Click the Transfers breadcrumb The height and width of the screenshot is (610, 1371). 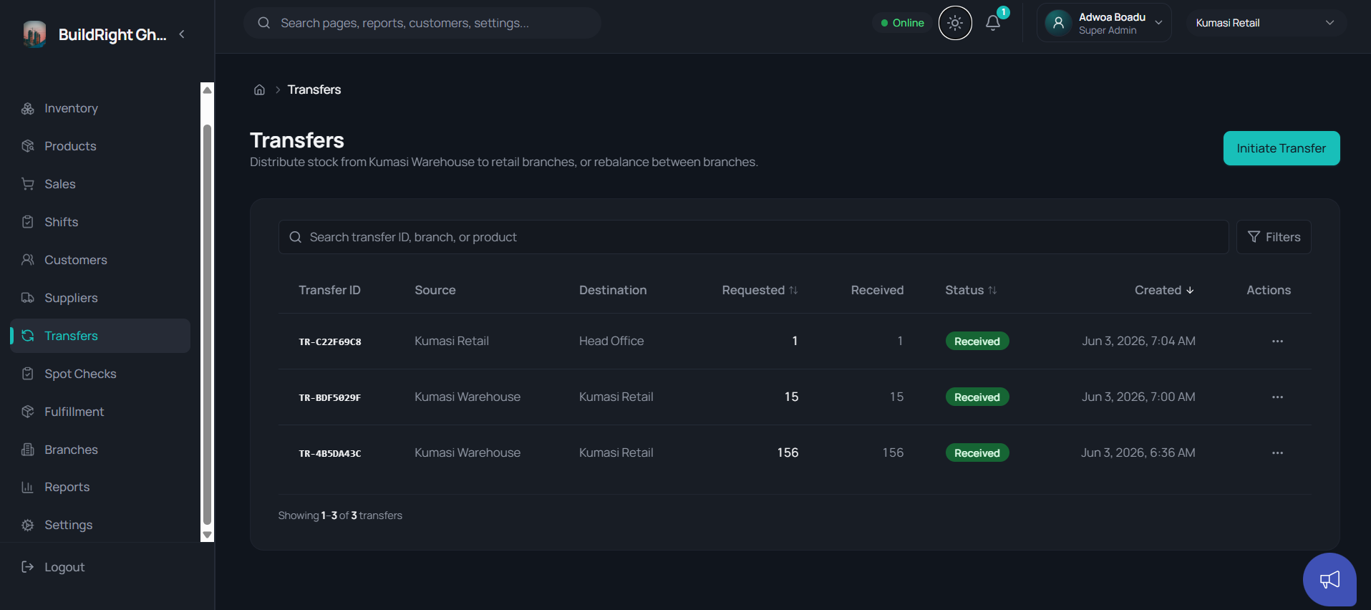(x=314, y=89)
